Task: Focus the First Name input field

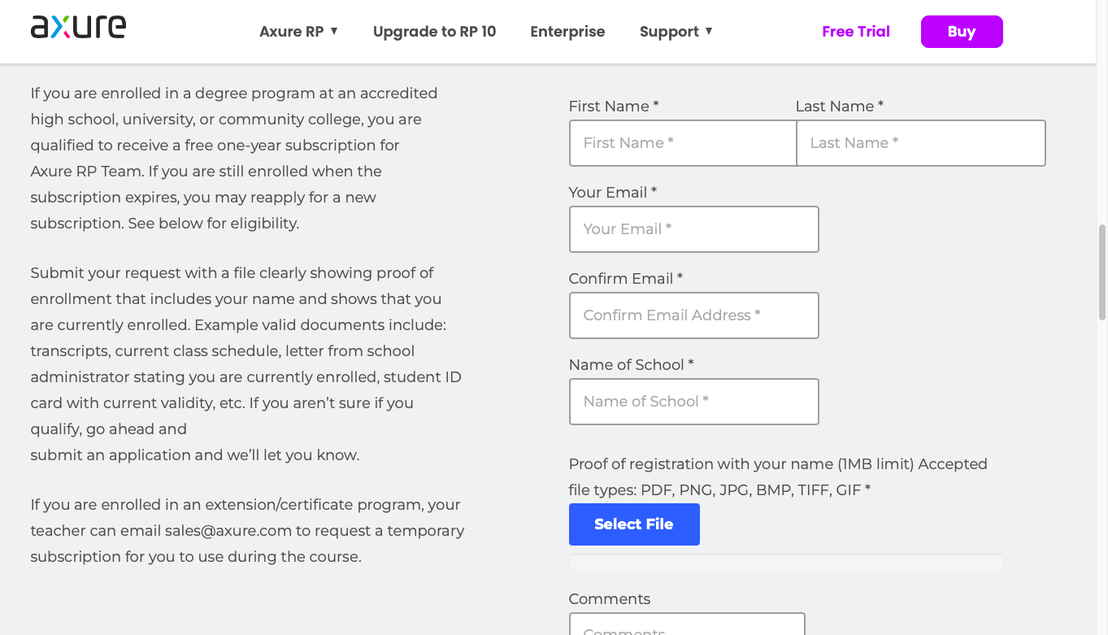Action: tap(683, 143)
